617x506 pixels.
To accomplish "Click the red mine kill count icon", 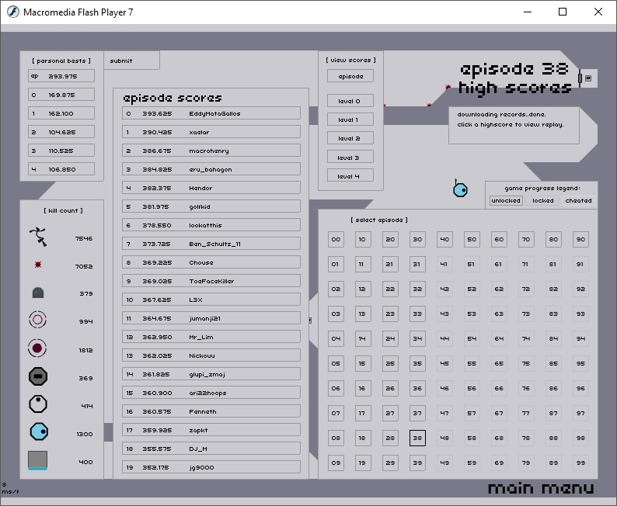I will 38,265.
